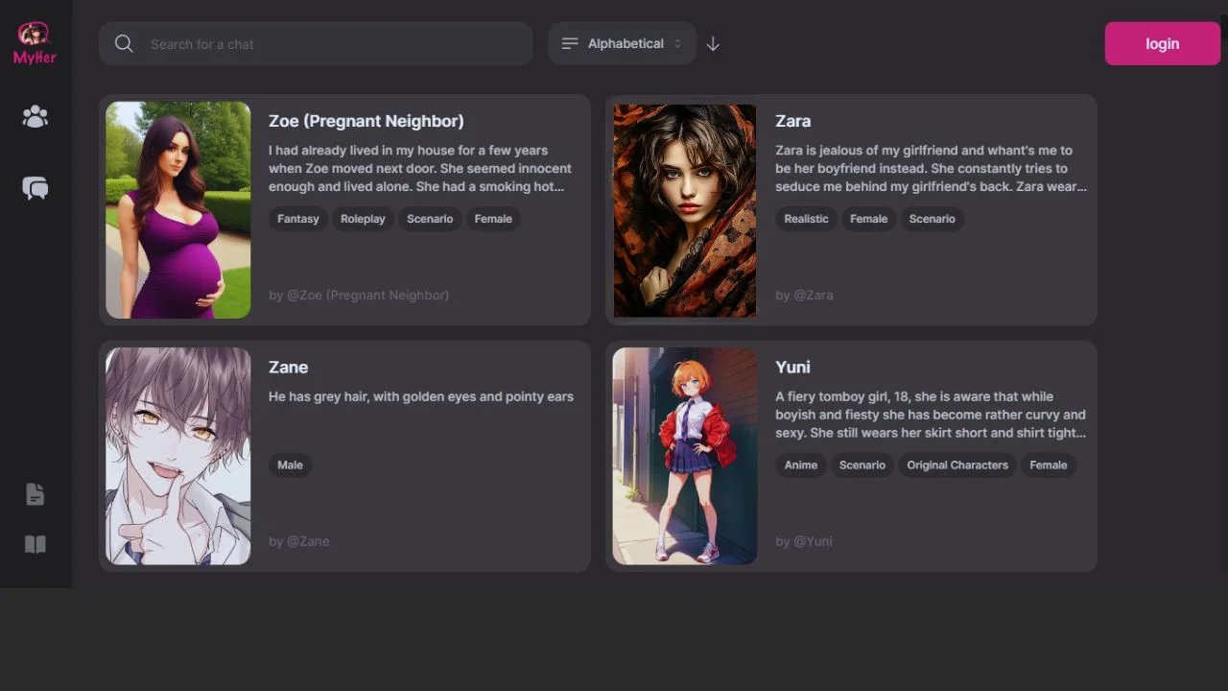The image size is (1228, 691).
Task: Click the Male tag on Zane card
Action: [x=290, y=465]
